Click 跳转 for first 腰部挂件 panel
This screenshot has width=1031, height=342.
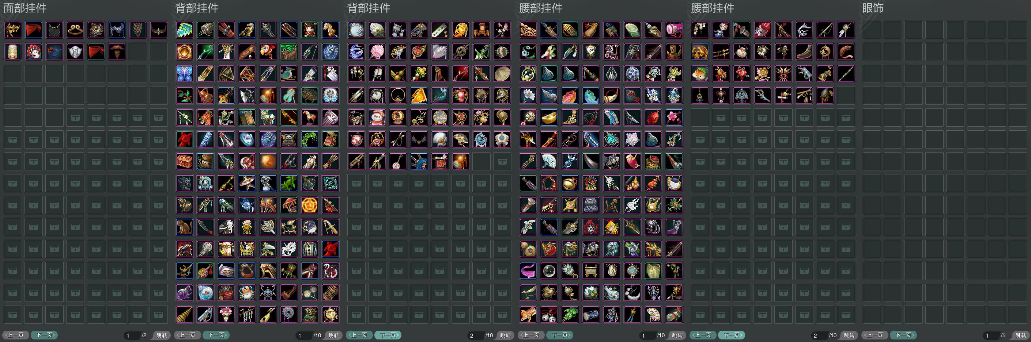point(677,335)
